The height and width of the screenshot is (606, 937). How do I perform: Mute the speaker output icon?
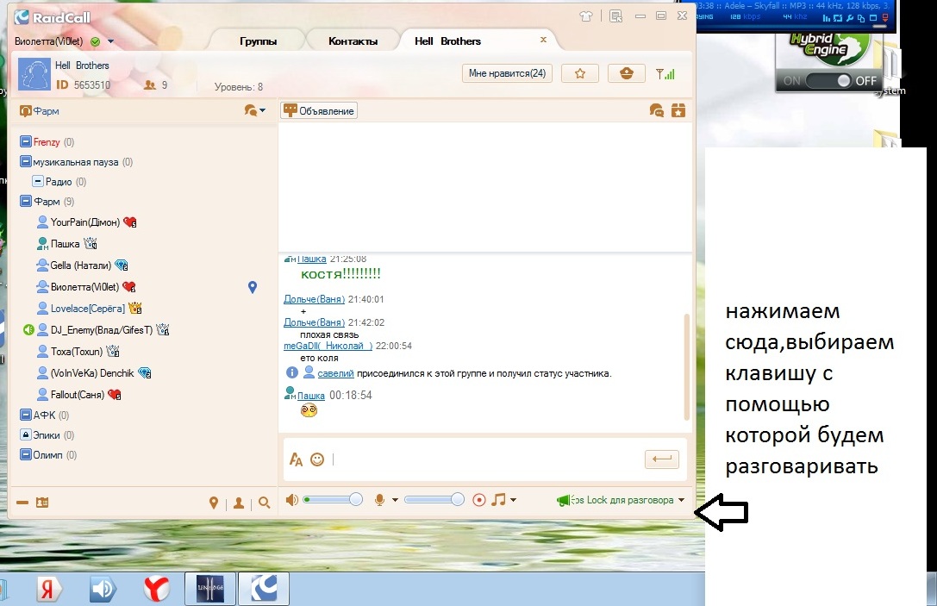click(291, 500)
